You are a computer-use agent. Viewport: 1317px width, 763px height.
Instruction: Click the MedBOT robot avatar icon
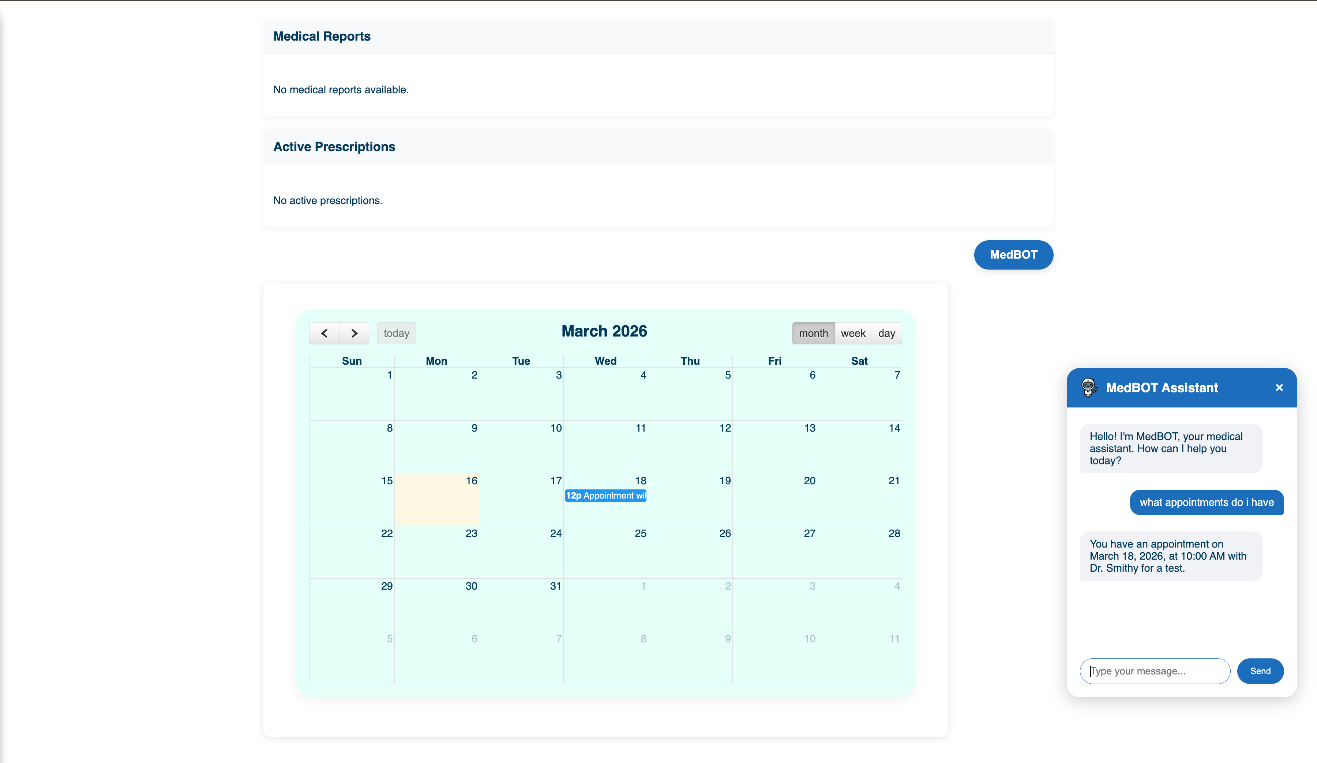click(x=1089, y=387)
